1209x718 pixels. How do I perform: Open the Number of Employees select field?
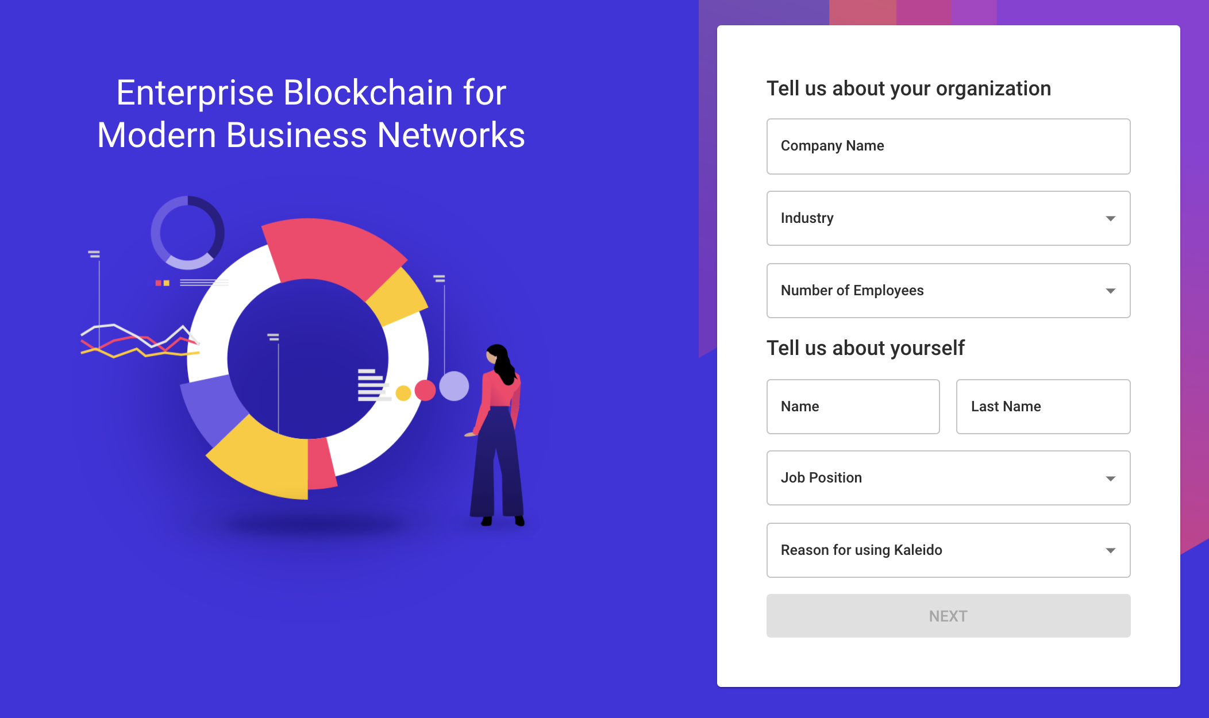[948, 291]
